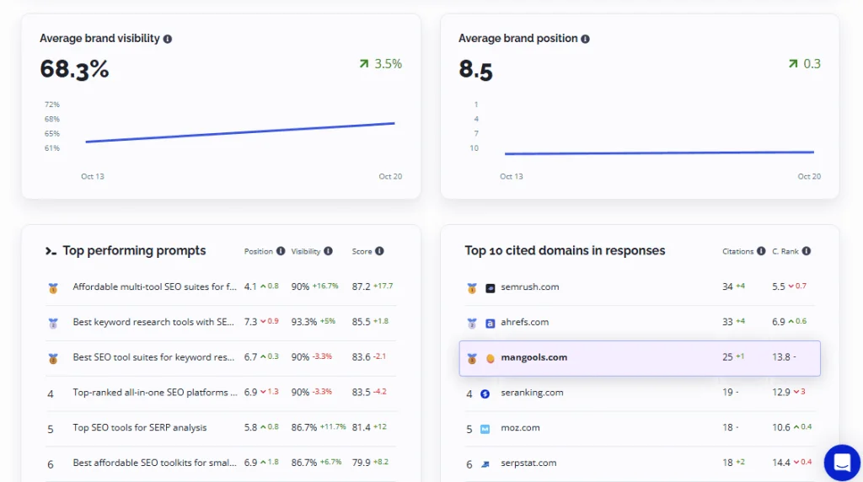Click the serpstat.com favicon
The width and height of the screenshot is (863, 482).
[x=485, y=463]
